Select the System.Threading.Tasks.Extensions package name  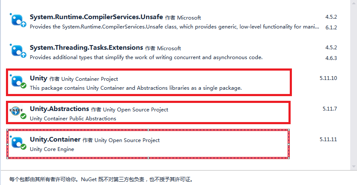pyautogui.click(x=86, y=48)
